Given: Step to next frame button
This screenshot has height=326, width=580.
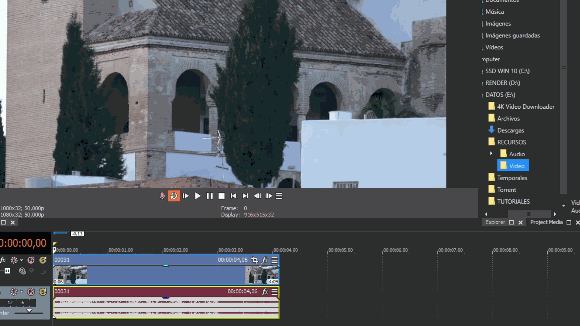Looking at the screenshot, I should tap(268, 196).
